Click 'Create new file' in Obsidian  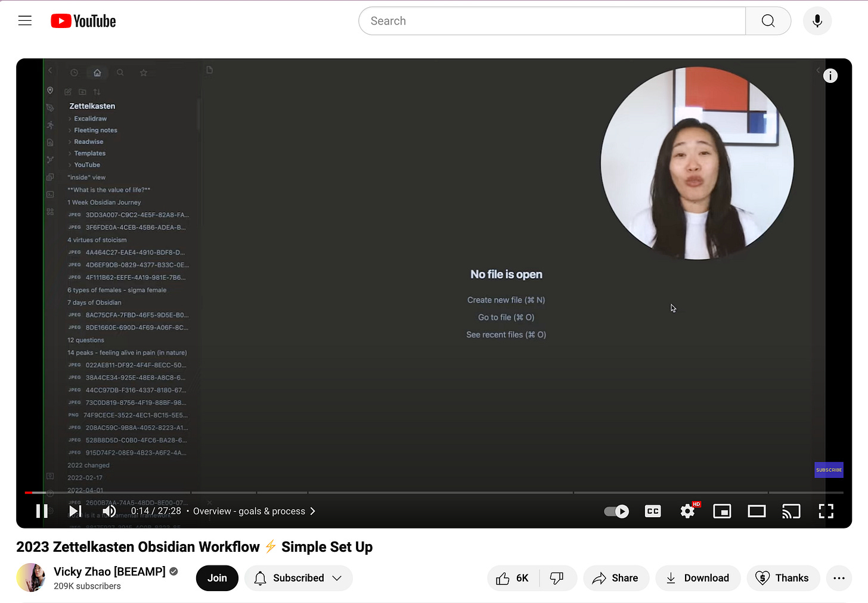[506, 300]
